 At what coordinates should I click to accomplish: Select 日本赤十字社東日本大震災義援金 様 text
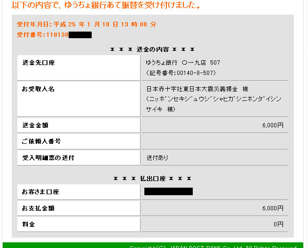pos(197,89)
